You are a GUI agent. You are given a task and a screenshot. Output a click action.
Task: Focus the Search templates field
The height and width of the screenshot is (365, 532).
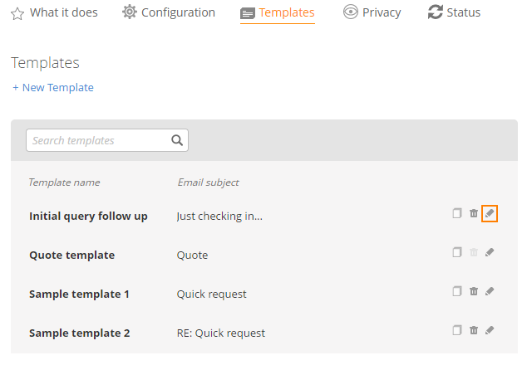[107, 140]
